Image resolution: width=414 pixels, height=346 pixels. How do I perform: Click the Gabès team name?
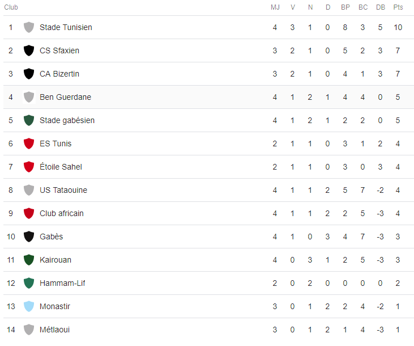(51, 237)
